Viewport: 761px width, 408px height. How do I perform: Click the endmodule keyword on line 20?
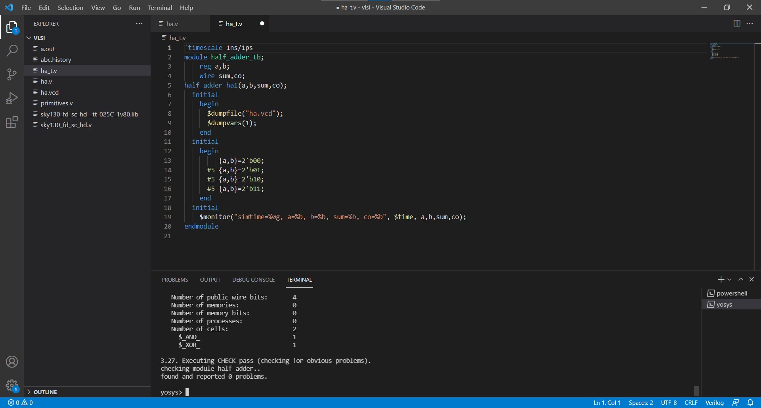pos(201,226)
